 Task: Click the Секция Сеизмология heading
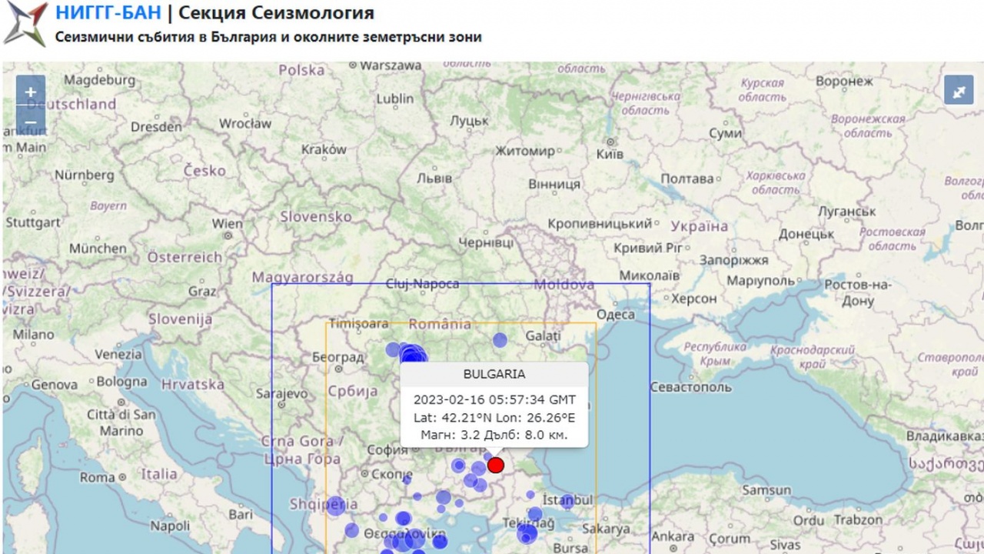(277, 13)
